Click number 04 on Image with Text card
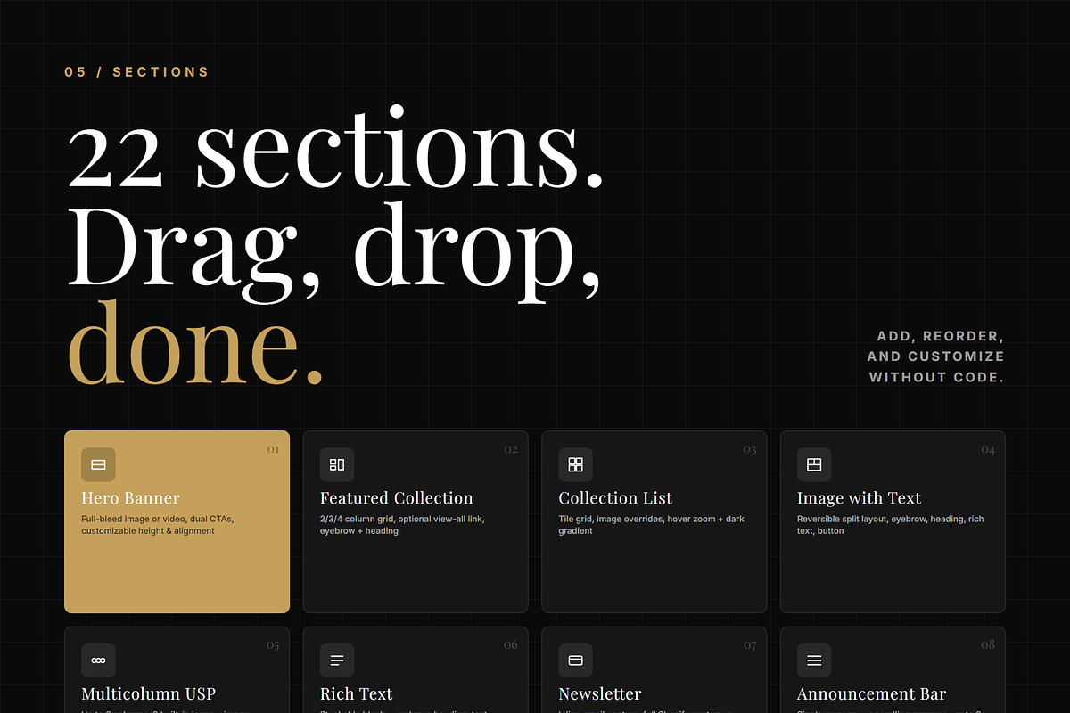 pyautogui.click(x=988, y=449)
